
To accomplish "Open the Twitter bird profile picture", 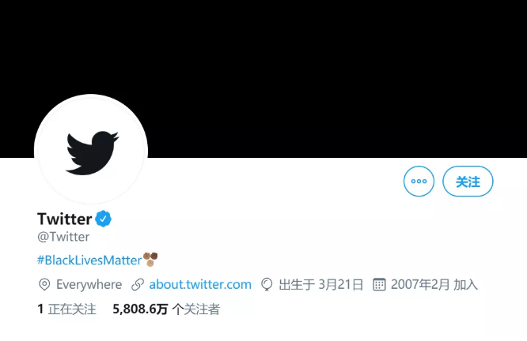I will pyautogui.click(x=91, y=150).
